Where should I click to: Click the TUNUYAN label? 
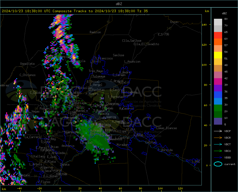[x=61, y=174]
